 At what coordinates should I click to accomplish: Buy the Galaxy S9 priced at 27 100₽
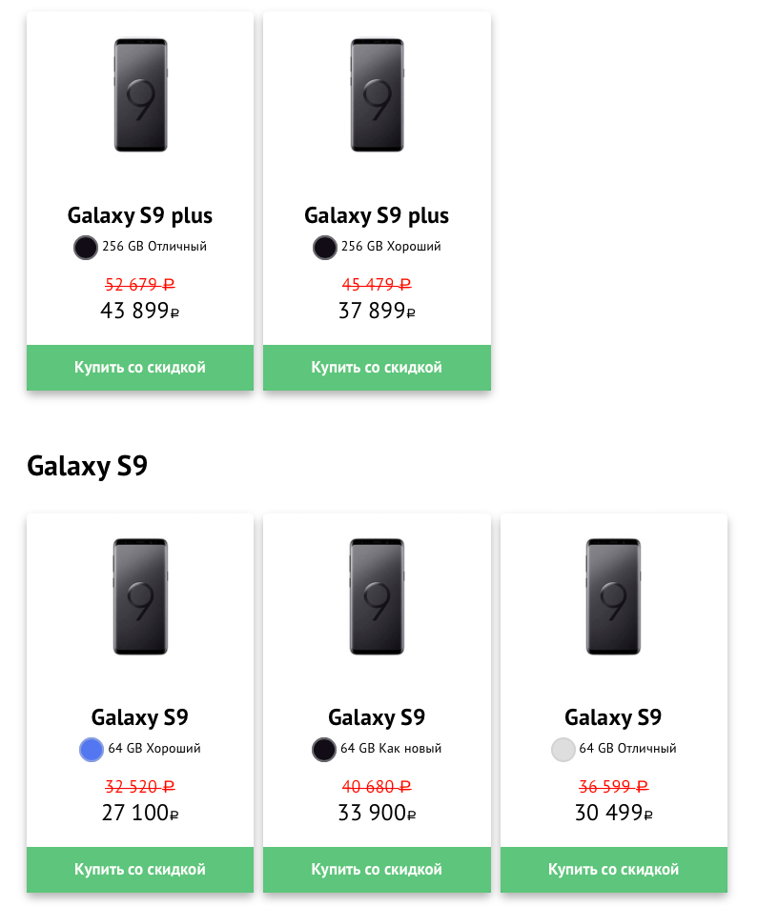pyautogui.click(x=140, y=869)
